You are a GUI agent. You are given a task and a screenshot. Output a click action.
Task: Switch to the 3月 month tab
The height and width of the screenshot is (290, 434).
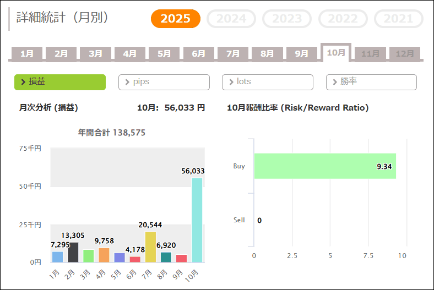click(95, 54)
